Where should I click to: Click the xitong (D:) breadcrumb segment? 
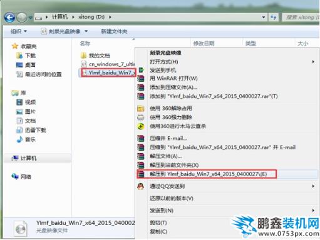[91, 17]
